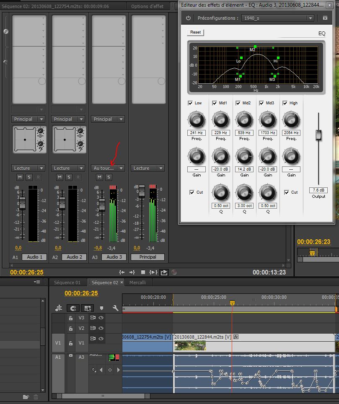Toggle the timeline Snap magnet icon
The width and height of the screenshot is (339, 404).
coord(73,308)
